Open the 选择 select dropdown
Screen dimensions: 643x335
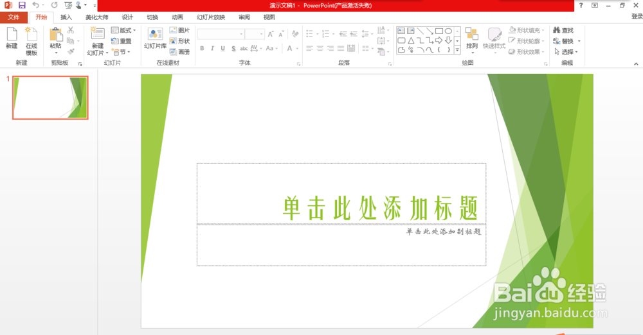click(566, 51)
